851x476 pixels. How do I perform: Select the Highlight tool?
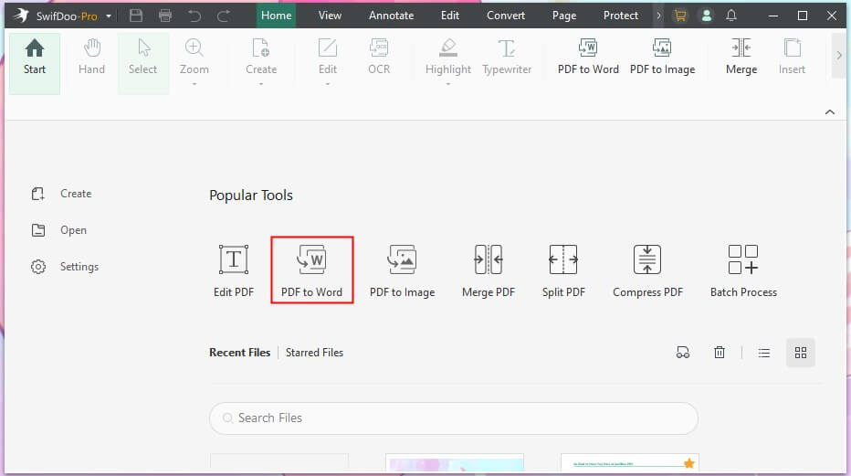(x=447, y=57)
